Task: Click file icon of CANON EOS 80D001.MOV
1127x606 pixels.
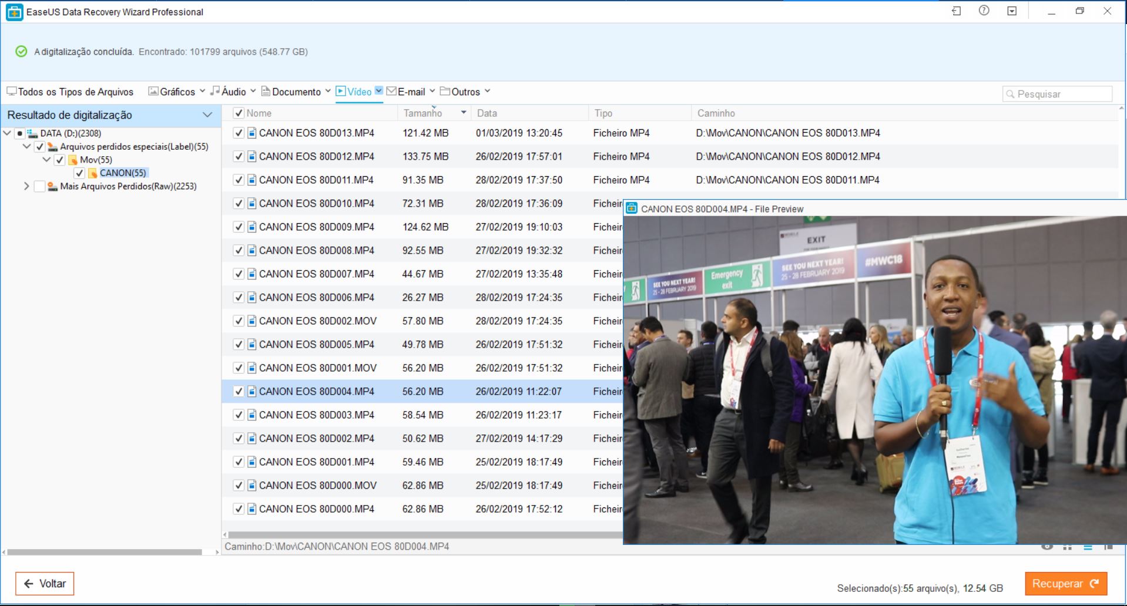Action: (x=251, y=368)
